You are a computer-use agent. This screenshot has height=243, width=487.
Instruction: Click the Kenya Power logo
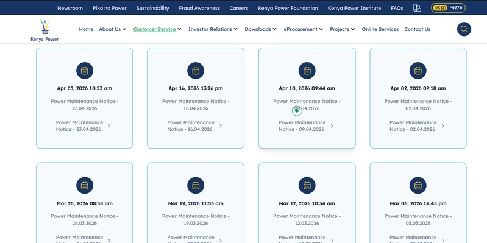tap(44, 30)
